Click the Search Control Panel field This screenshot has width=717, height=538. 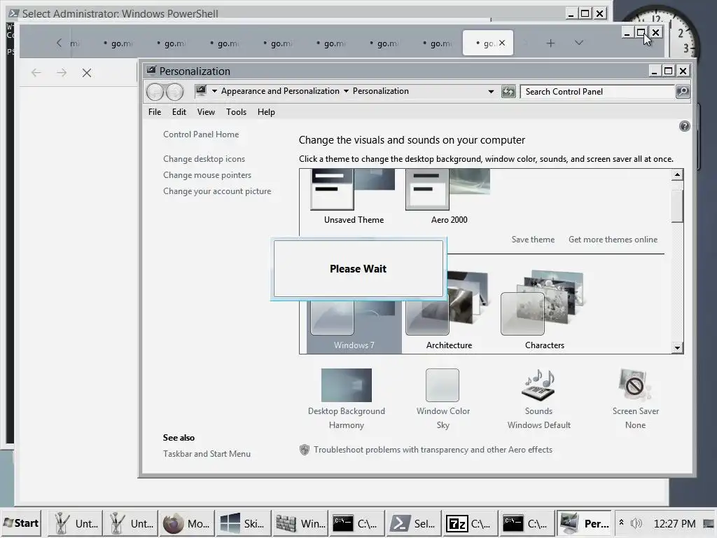click(598, 92)
